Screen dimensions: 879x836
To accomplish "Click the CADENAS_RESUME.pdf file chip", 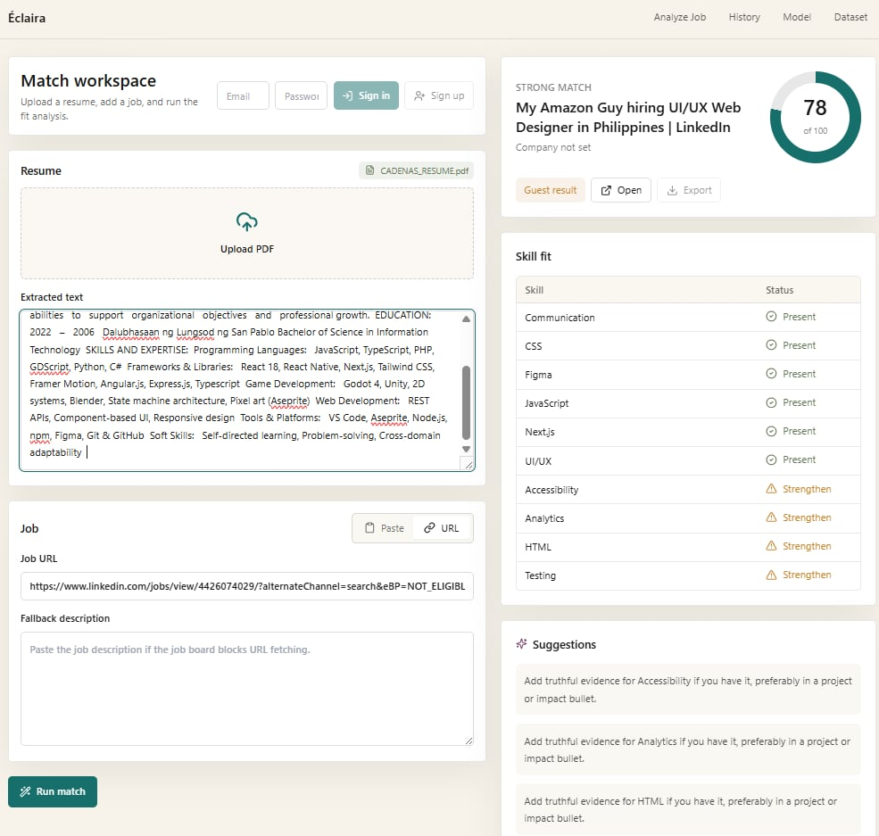I will point(417,171).
